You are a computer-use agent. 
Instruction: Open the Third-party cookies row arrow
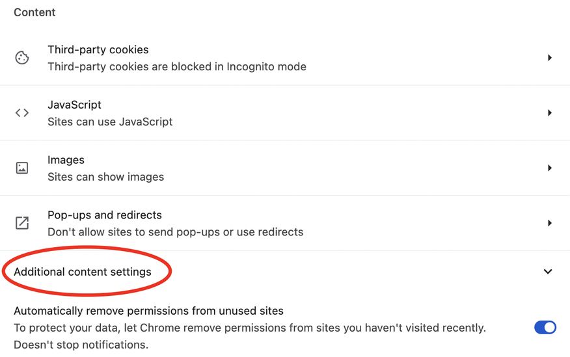(550, 58)
